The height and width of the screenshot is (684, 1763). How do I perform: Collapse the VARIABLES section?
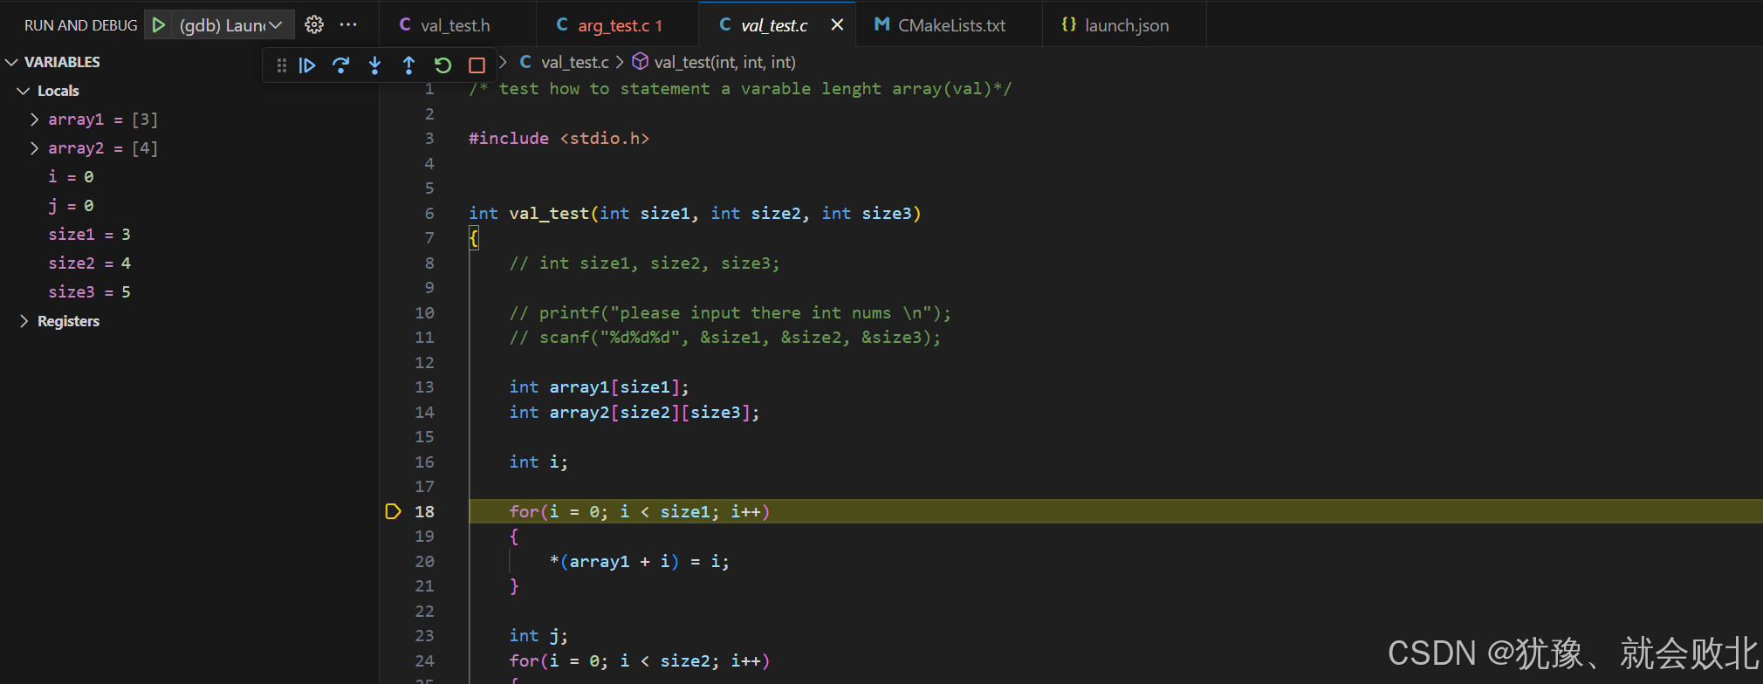pos(12,62)
